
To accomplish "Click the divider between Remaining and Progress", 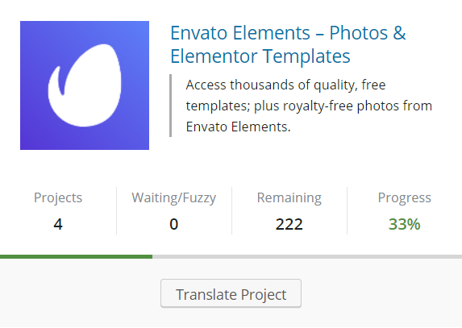I will 347,210.
